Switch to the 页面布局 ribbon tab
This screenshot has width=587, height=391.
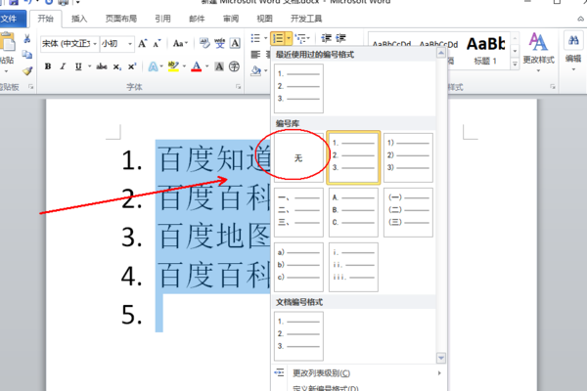click(121, 19)
